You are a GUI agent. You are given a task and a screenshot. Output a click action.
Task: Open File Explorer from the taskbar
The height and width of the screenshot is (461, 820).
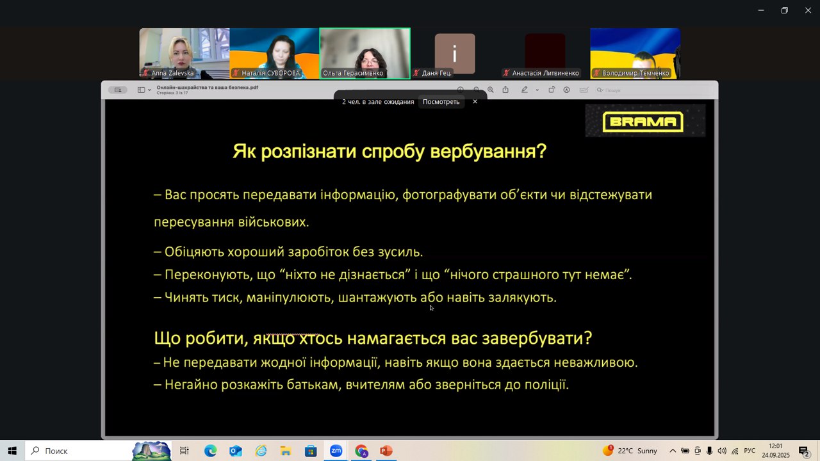click(x=286, y=451)
